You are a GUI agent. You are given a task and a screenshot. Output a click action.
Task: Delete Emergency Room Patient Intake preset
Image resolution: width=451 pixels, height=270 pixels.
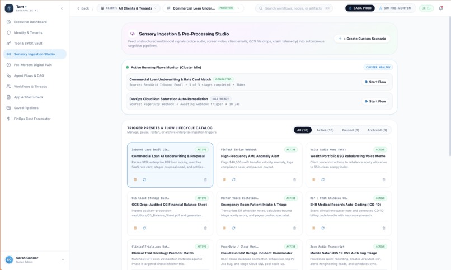pos(294,228)
